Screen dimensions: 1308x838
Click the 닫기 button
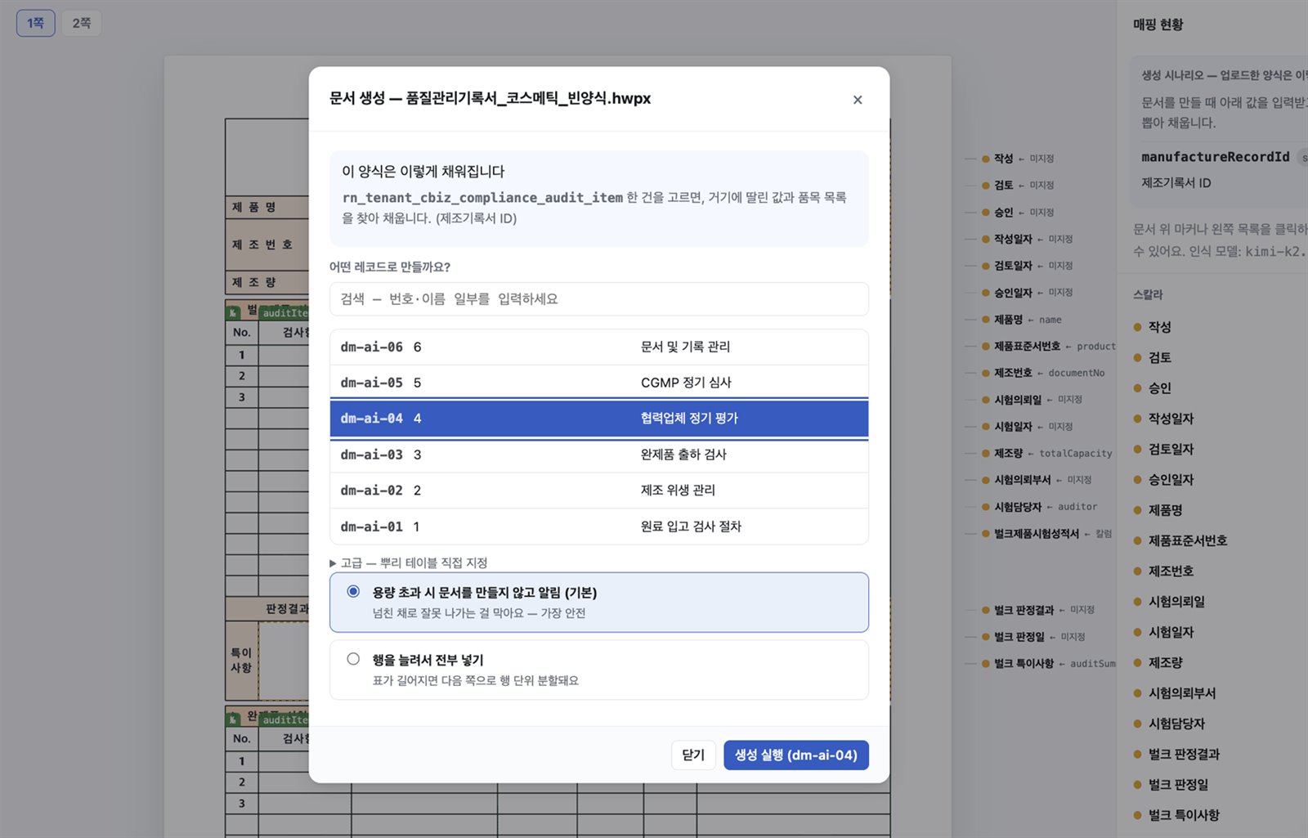[693, 755]
